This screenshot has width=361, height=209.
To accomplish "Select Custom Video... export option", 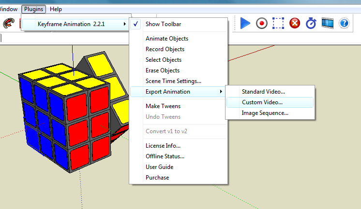I will pyautogui.click(x=270, y=102).
